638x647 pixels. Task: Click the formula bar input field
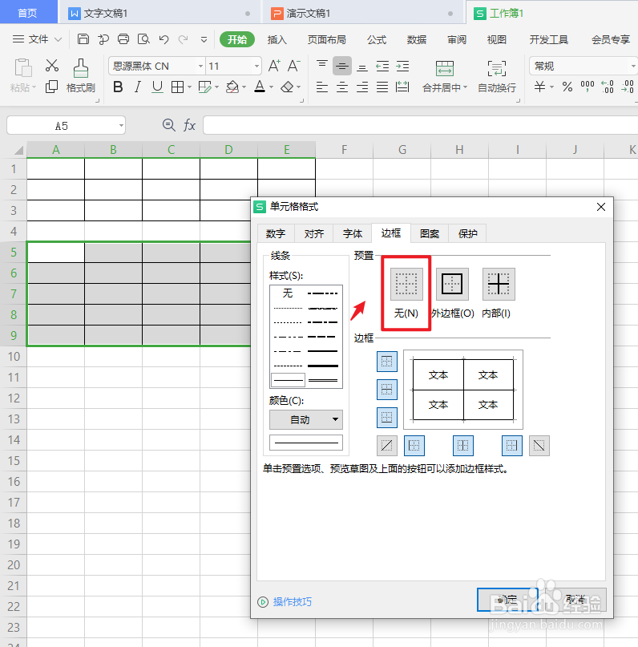(x=421, y=125)
